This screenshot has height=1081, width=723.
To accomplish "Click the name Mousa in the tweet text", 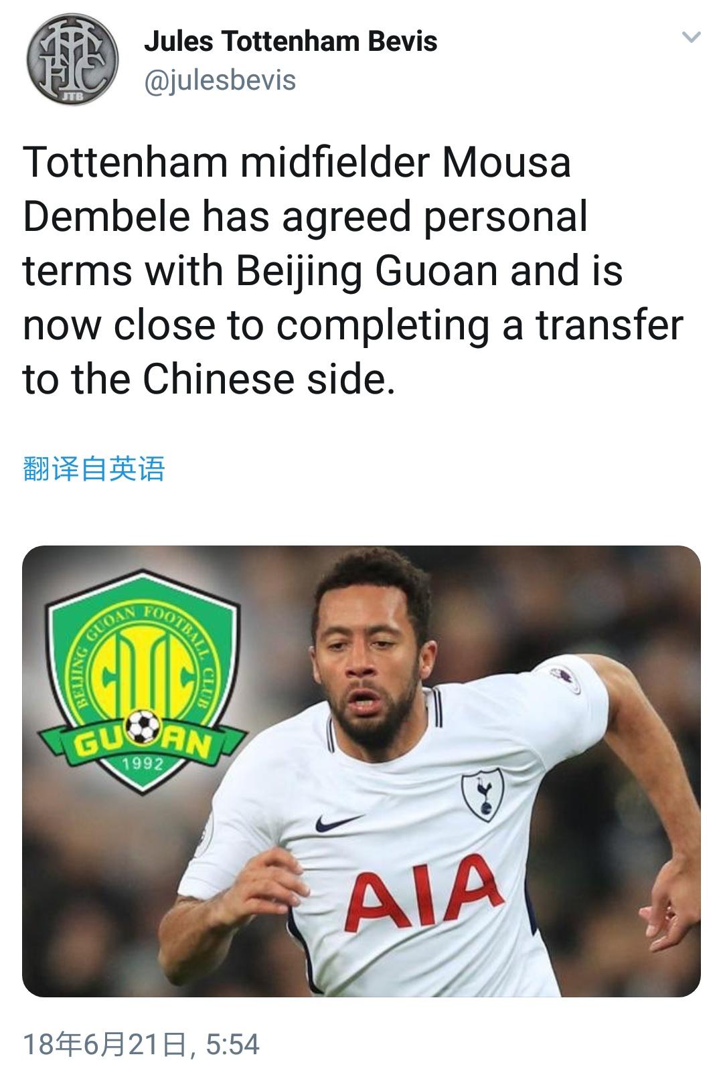I will 506,163.
